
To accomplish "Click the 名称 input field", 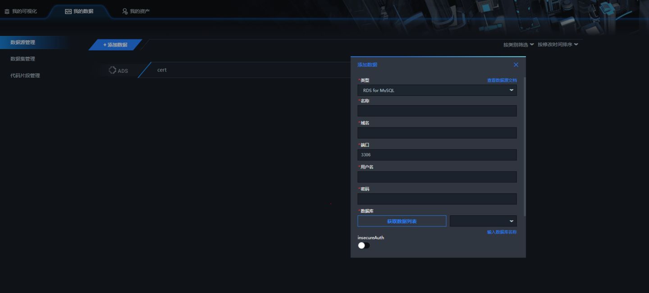I will click(x=437, y=111).
